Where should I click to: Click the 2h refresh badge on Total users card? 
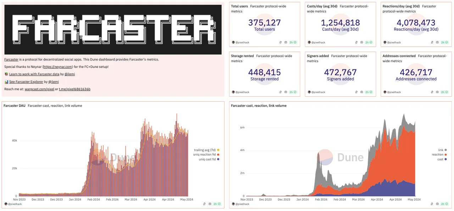coord(293,42)
